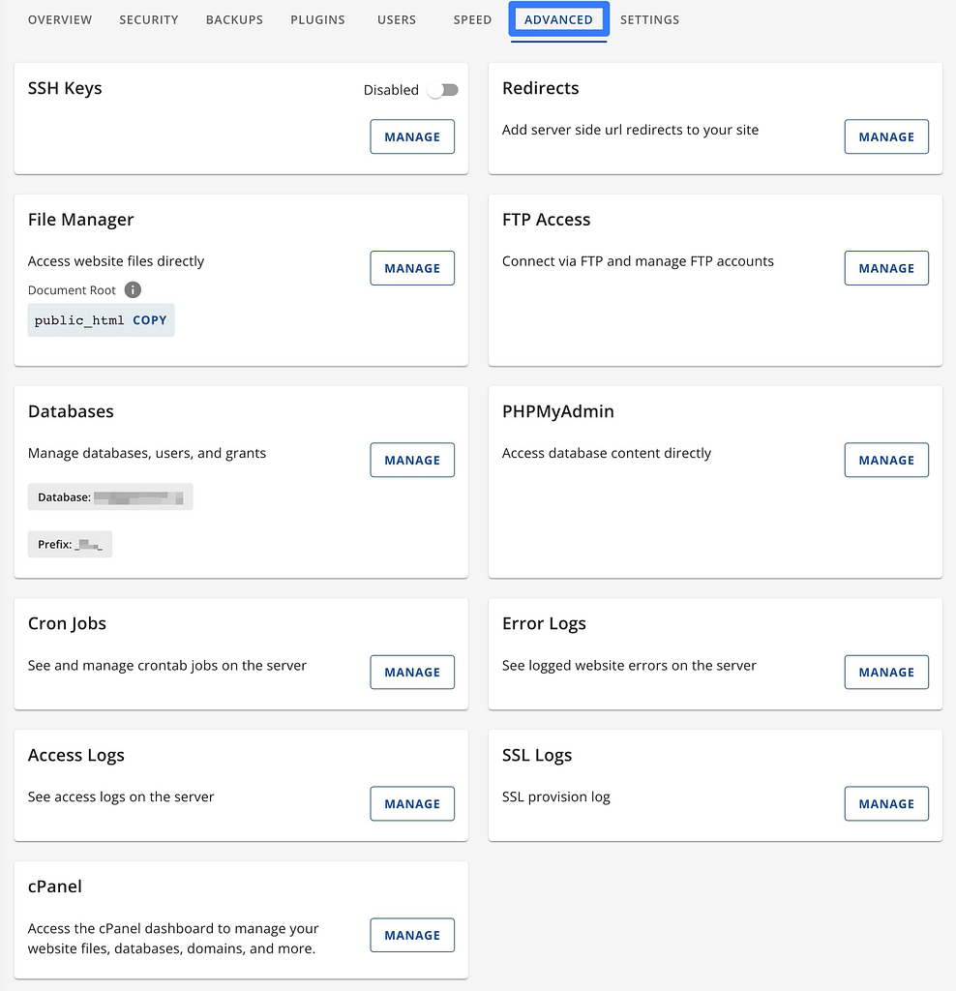Manage server side Redirects
The image size is (956, 991).
pos(885,136)
